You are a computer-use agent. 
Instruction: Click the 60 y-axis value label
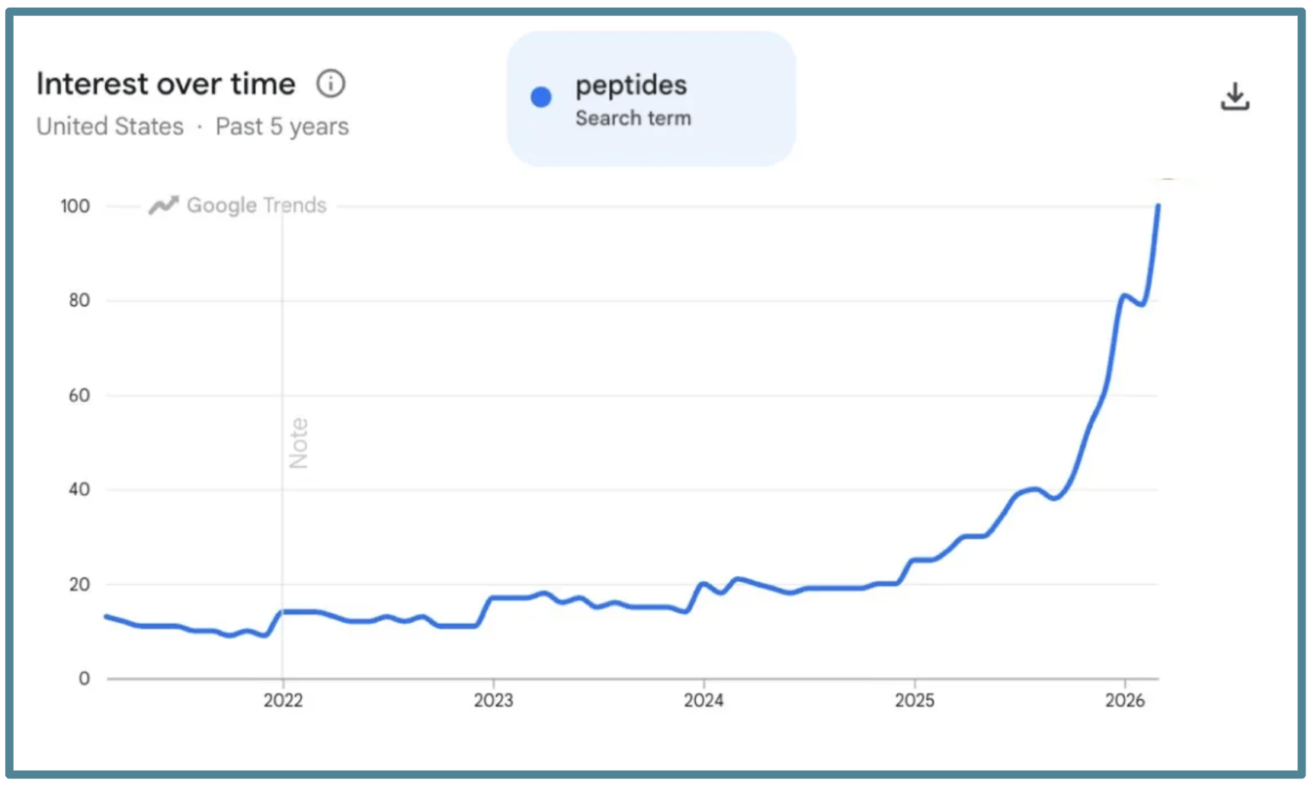tap(79, 395)
